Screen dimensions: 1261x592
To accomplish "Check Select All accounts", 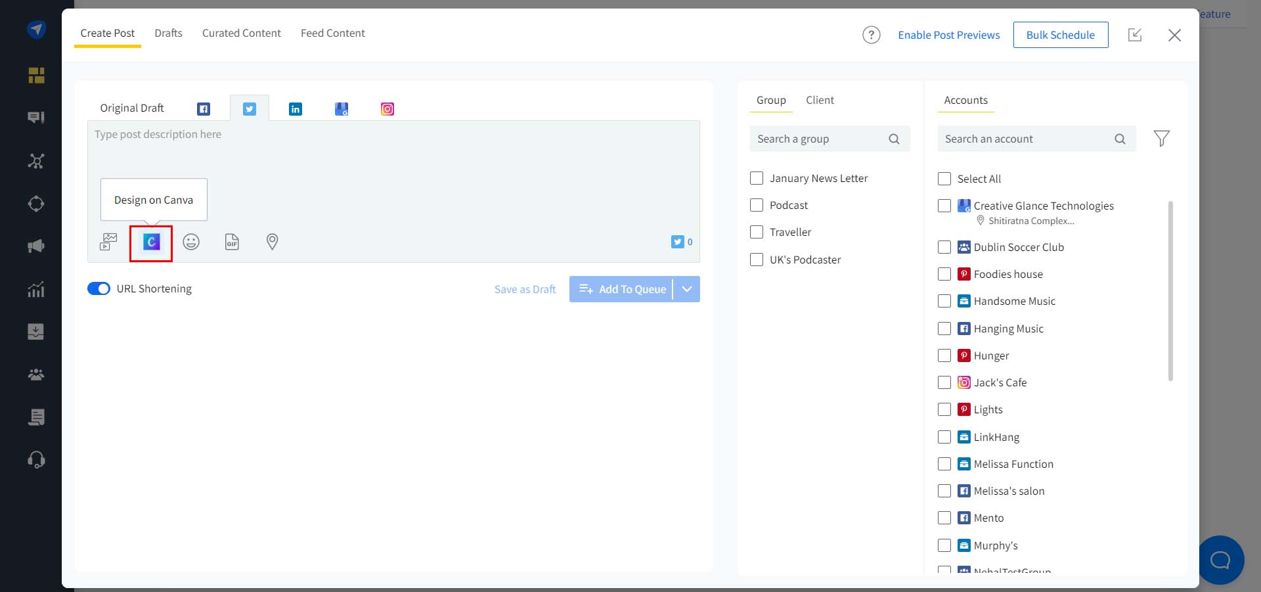I will [x=944, y=179].
